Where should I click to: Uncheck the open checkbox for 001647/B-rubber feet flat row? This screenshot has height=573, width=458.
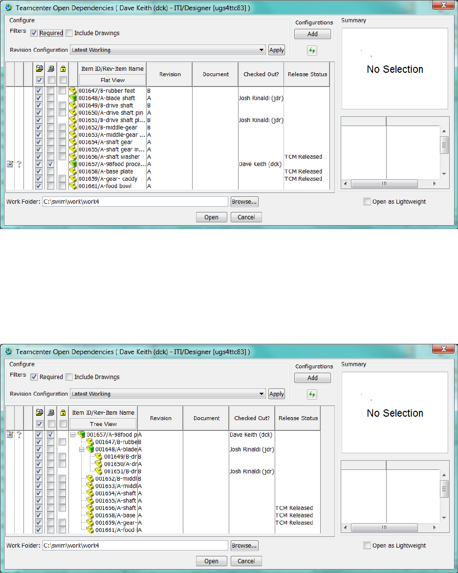[x=39, y=91]
